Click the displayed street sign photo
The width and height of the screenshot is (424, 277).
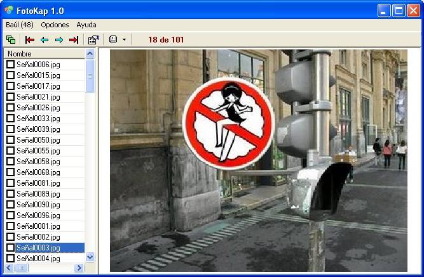258,160
